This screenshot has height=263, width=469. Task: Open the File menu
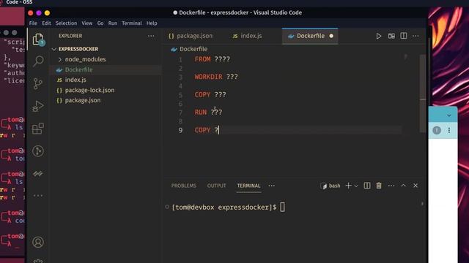tap(33, 23)
